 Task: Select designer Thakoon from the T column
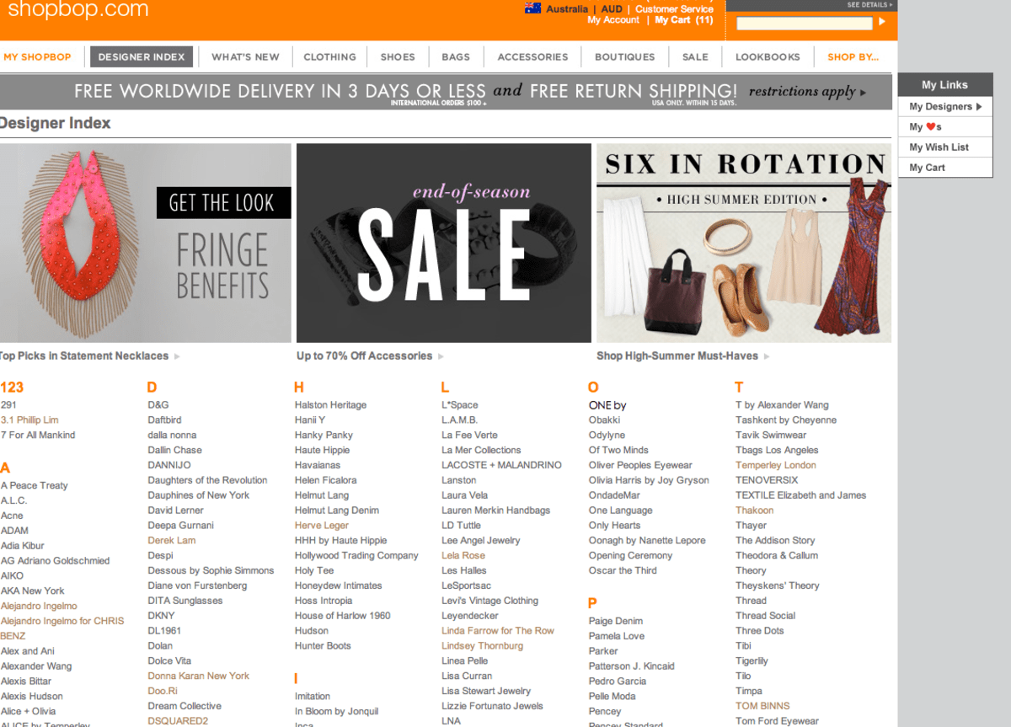754,510
